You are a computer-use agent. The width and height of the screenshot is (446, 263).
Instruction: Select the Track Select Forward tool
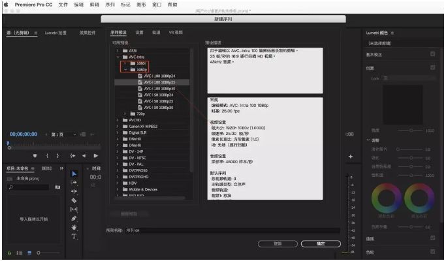tap(74, 183)
